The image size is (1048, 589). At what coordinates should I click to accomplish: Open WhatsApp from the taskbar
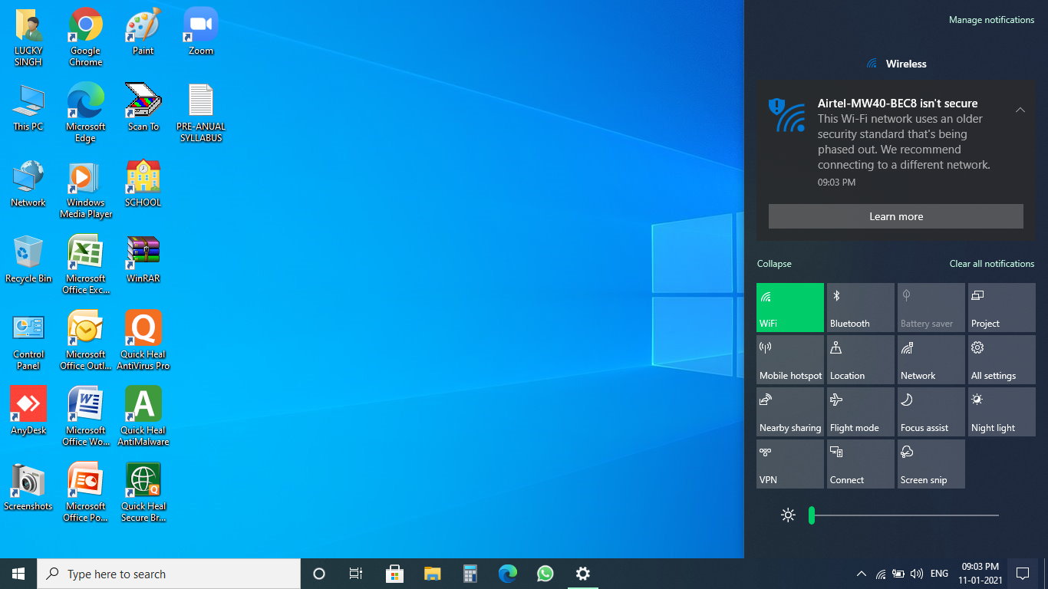pos(545,574)
